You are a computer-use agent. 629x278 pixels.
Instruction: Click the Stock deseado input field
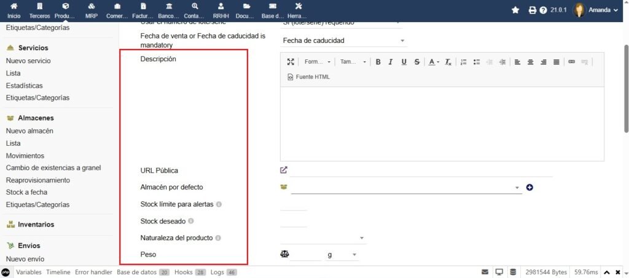point(293,221)
